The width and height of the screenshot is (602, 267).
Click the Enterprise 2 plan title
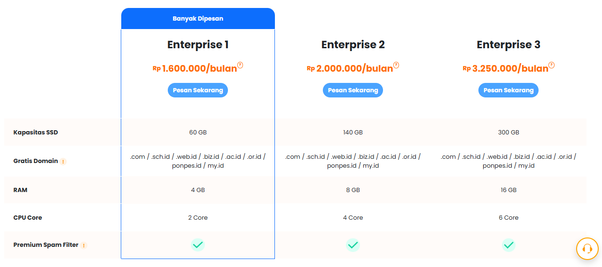(x=353, y=44)
